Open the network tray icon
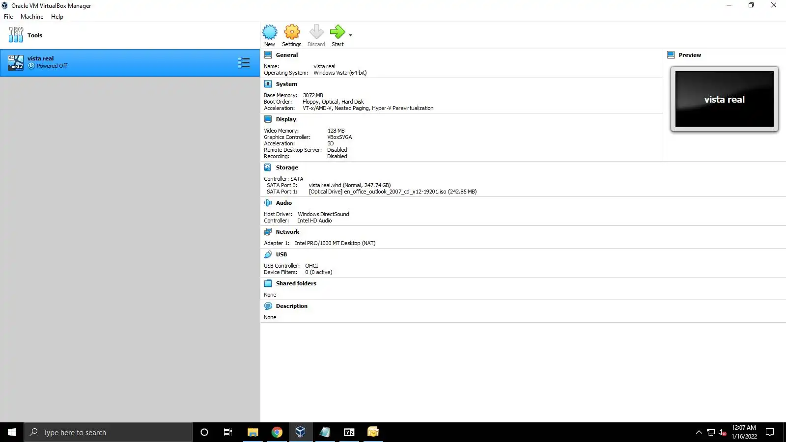Image resolution: width=786 pixels, height=442 pixels. click(711, 432)
